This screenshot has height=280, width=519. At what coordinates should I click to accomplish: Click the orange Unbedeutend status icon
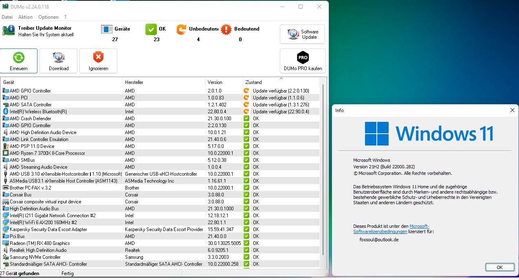click(182, 29)
